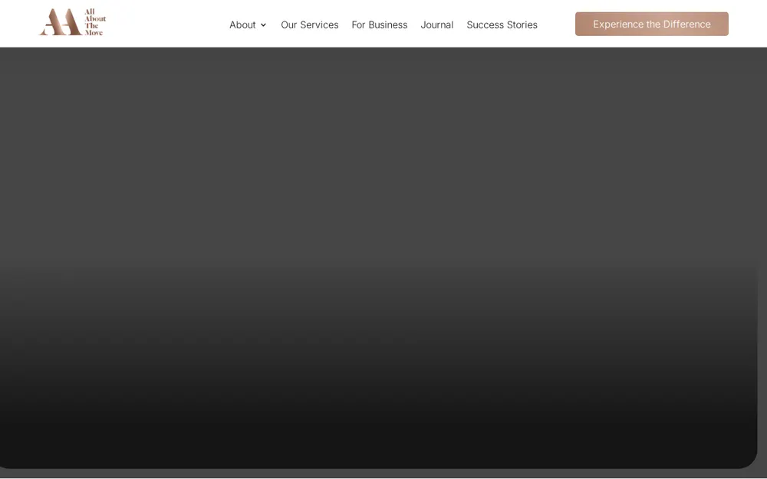Open the About menu item
Image resolution: width=767 pixels, height=479 pixels.
(x=242, y=25)
